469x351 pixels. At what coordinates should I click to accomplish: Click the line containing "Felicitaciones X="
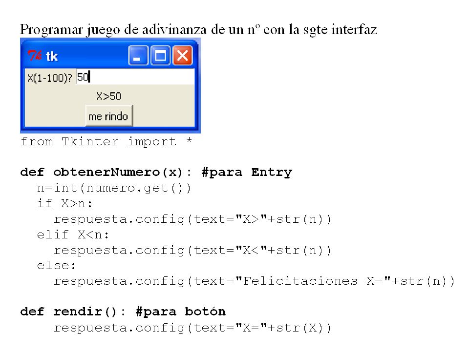[254, 281]
